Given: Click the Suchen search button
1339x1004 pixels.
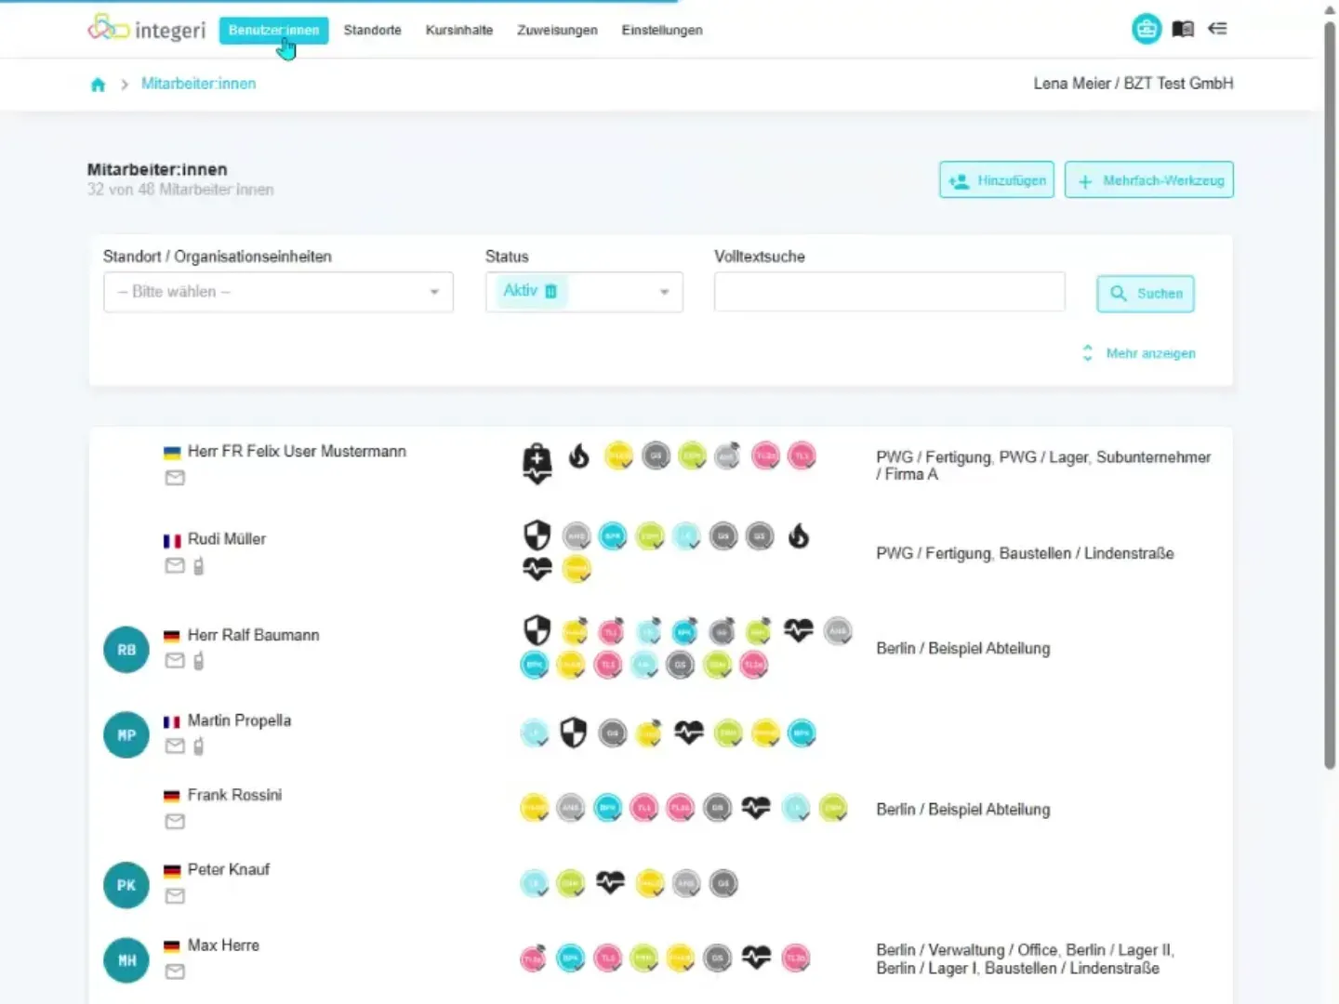Looking at the screenshot, I should coord(1146,294).
